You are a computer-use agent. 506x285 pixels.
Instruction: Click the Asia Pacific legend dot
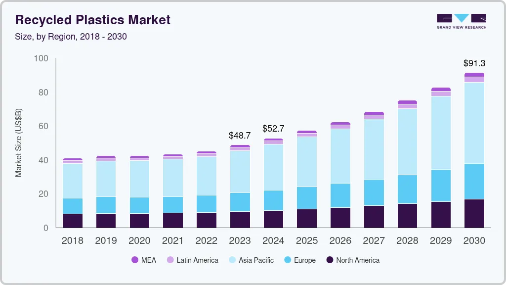pyautogui.click(x=232, y=260)
